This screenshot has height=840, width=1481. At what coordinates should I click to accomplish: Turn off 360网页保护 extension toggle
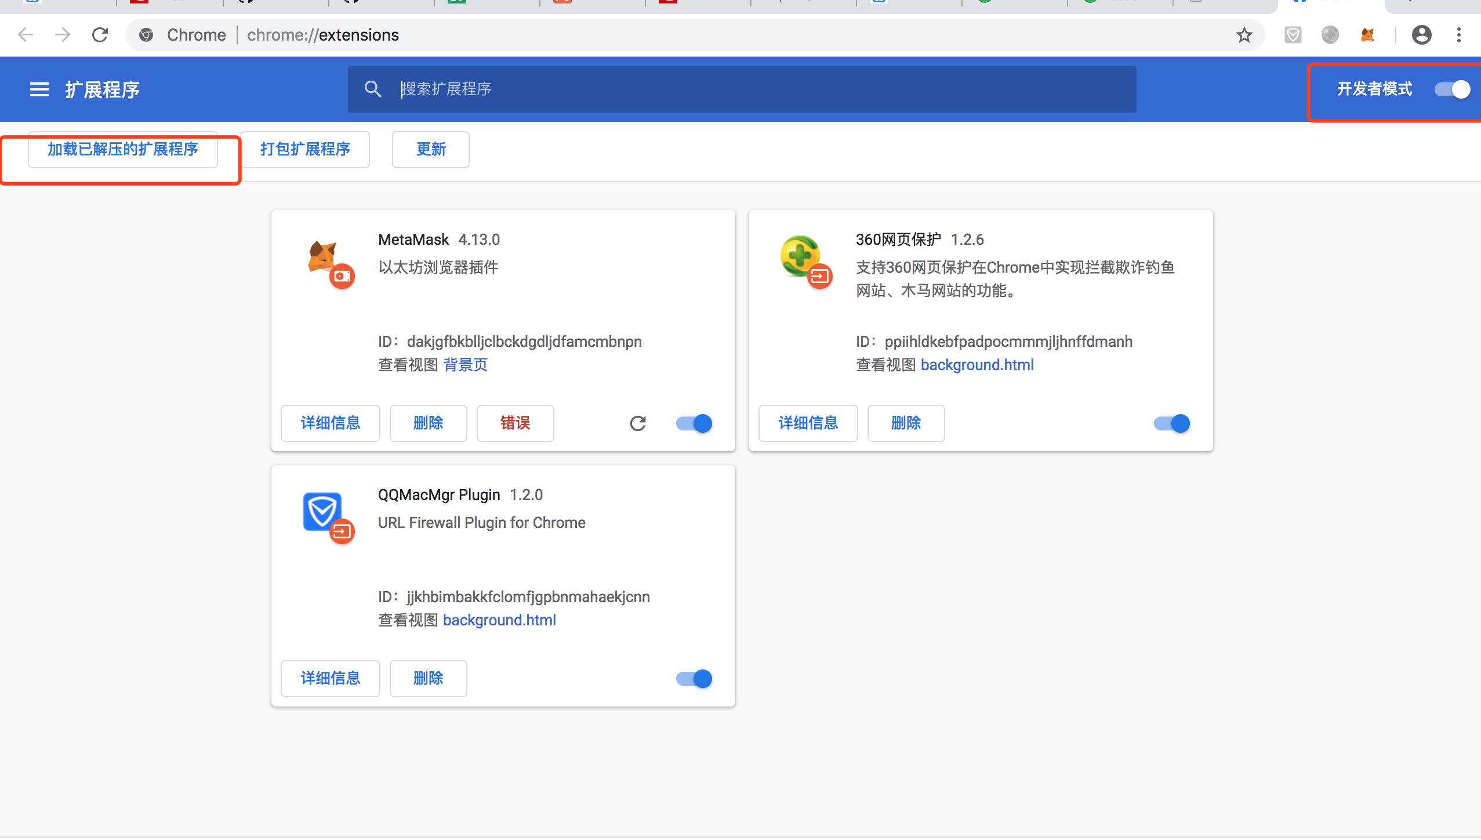tap(1172, 423)
